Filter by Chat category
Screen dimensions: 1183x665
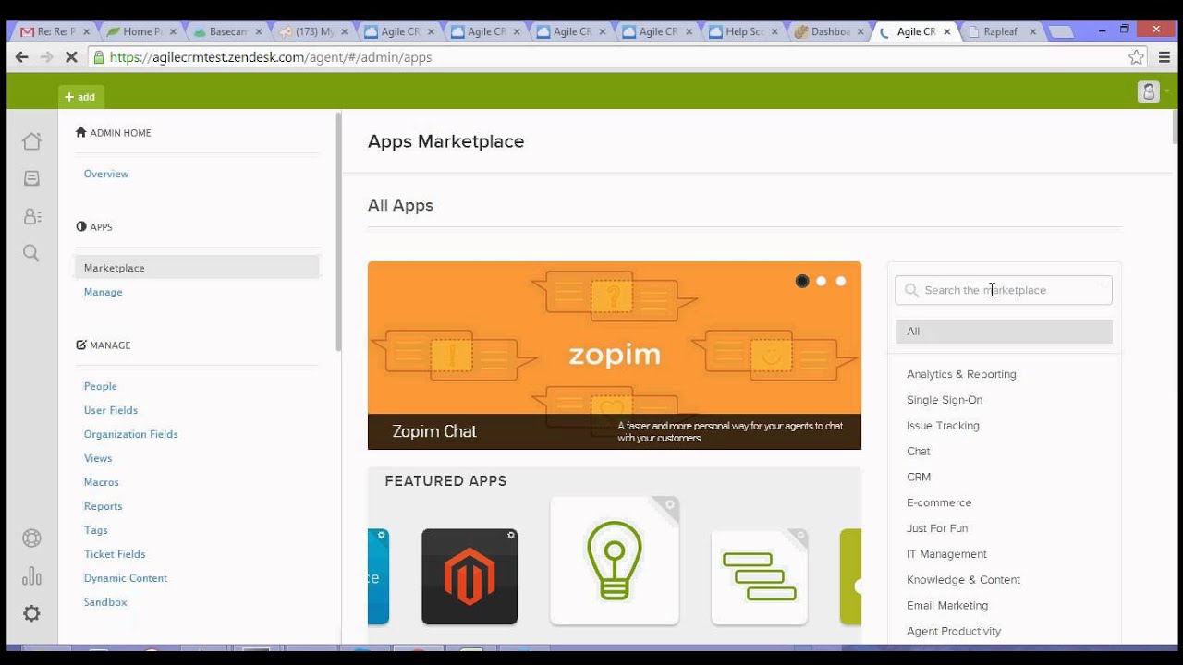(x=919, y=452)
